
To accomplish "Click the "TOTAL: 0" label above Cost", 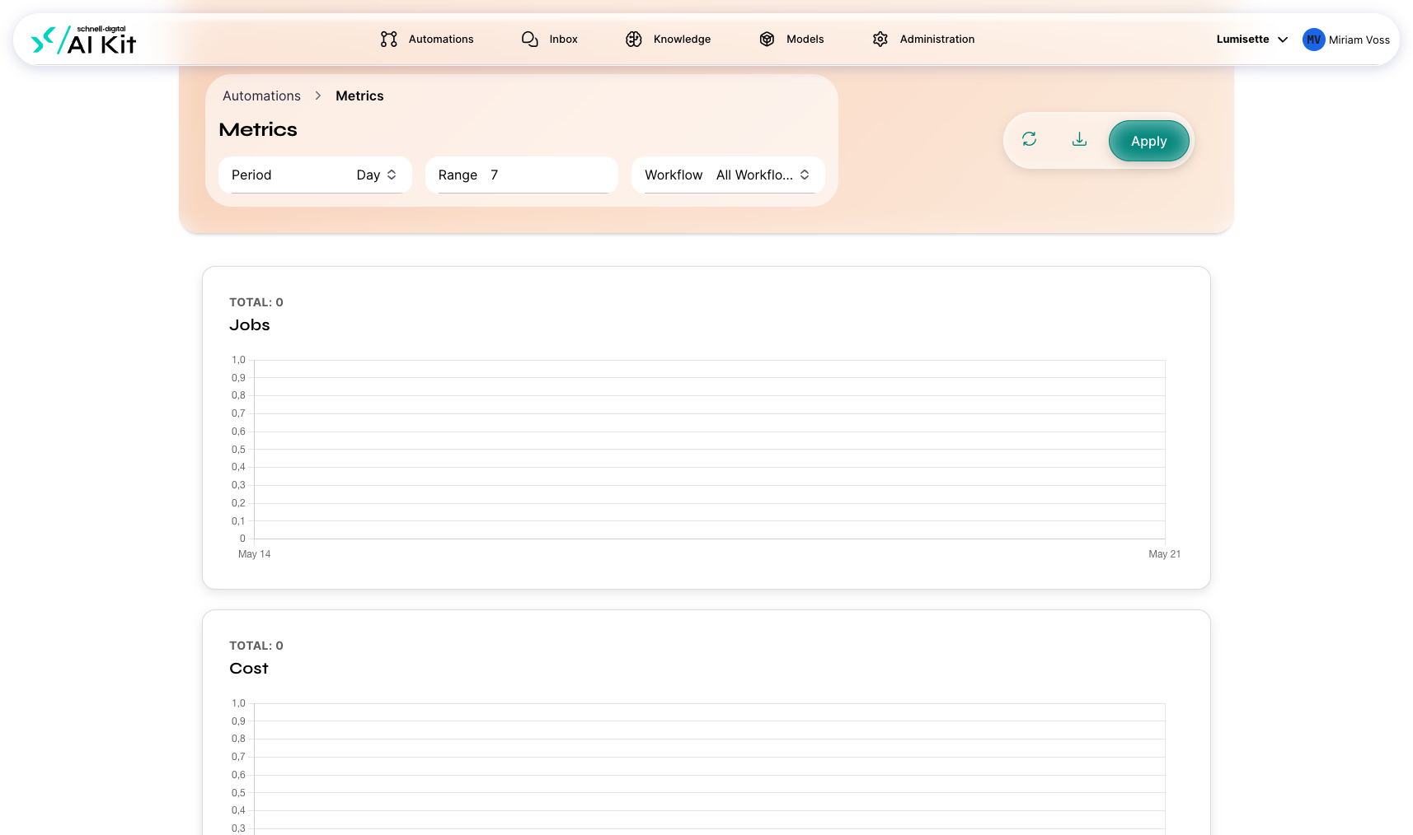I will 256,646.
